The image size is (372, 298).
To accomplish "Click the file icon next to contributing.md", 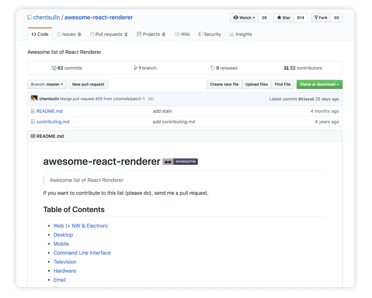I will (33, 122).
